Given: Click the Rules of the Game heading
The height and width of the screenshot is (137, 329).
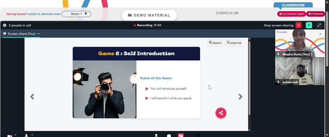Looking at the screenshot, I should click(156, 78).
